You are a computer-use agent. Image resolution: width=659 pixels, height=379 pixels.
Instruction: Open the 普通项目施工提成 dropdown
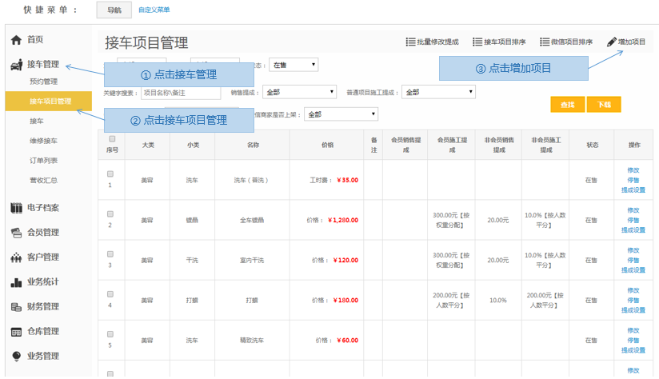tap(437, 92)
